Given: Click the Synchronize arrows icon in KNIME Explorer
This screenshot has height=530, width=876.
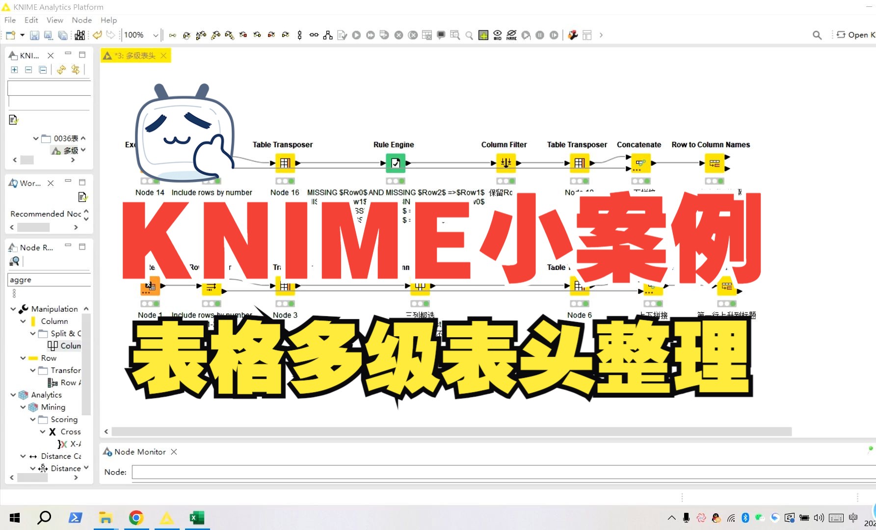Looking at the screenshot, I should coord(75,70).
